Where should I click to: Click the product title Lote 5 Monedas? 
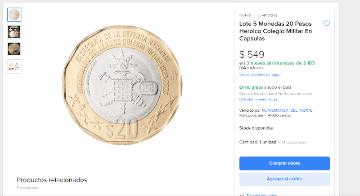275,30
